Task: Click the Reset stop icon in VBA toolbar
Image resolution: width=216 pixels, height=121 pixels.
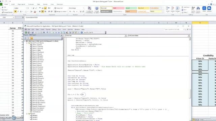Action: click(x=59, y=33)
